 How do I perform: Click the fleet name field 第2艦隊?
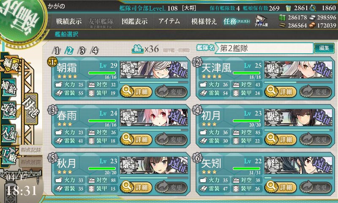(x=264, y=48)
